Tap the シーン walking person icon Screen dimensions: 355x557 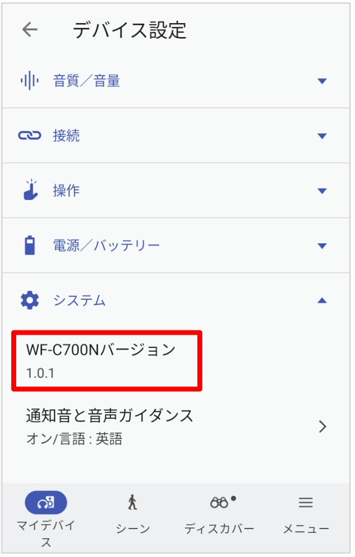(x=133, y=503)
